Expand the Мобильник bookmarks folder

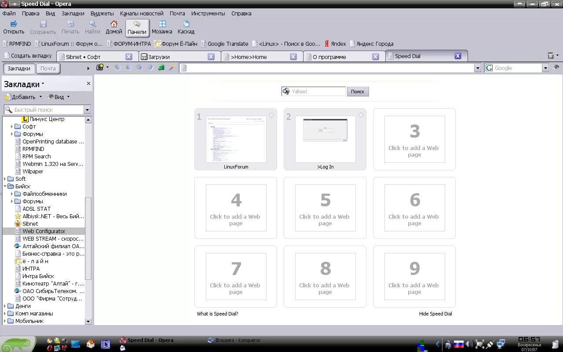(x=5, y=321)
